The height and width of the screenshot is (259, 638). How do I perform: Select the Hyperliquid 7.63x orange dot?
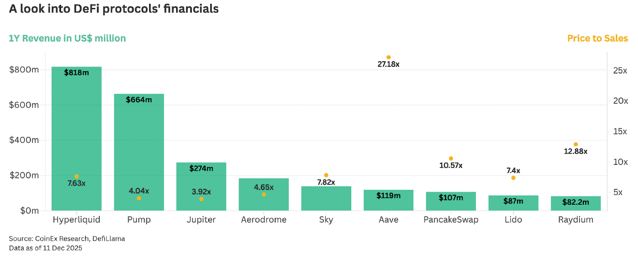(x=77, y=176)
